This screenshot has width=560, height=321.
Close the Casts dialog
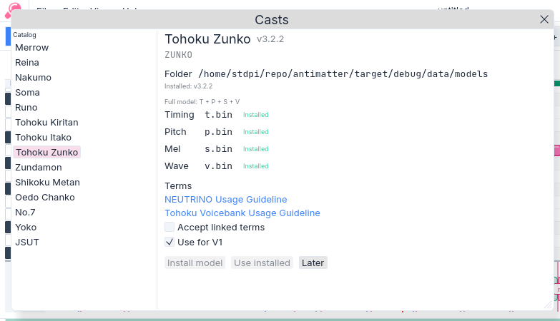point(544,19)
